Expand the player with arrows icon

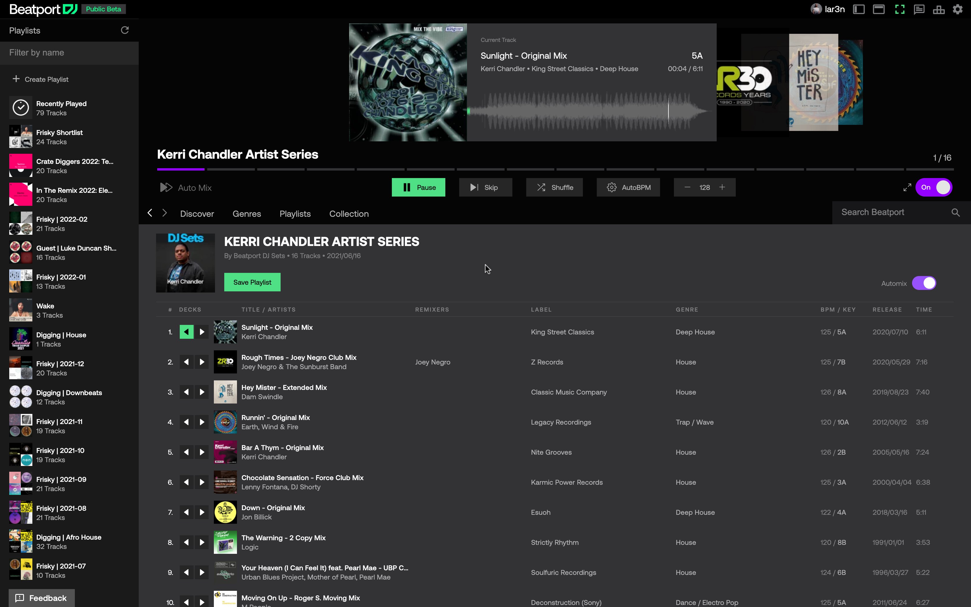(907, 188)
